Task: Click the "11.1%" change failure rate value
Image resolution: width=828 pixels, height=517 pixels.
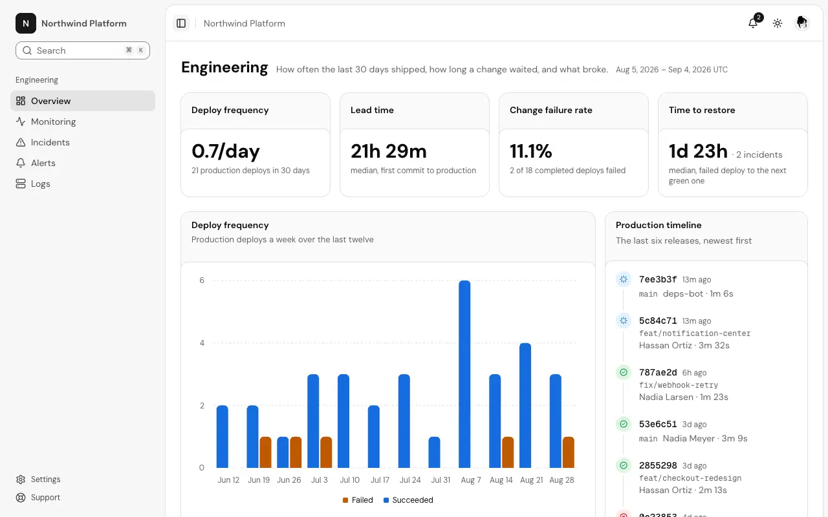Action: tap(531, 151)
